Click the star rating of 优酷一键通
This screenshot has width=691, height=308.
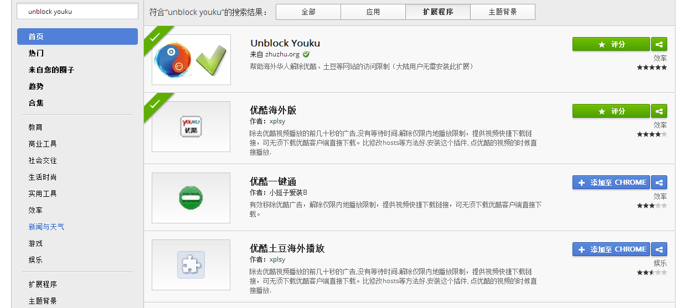click(652, 206)
